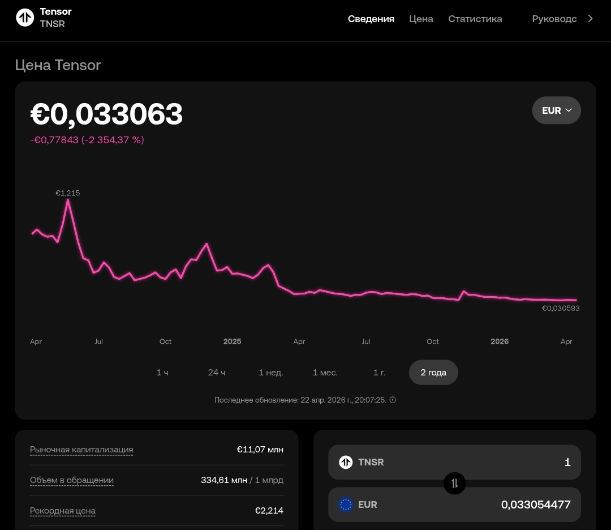Choose the 1 г. chart range
The height and width of the screenshot is (530, 611).
(379, 373)
